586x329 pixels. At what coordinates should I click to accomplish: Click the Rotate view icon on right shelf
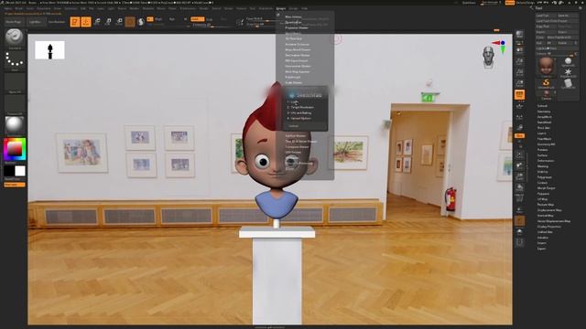click(x=519, y=187)
